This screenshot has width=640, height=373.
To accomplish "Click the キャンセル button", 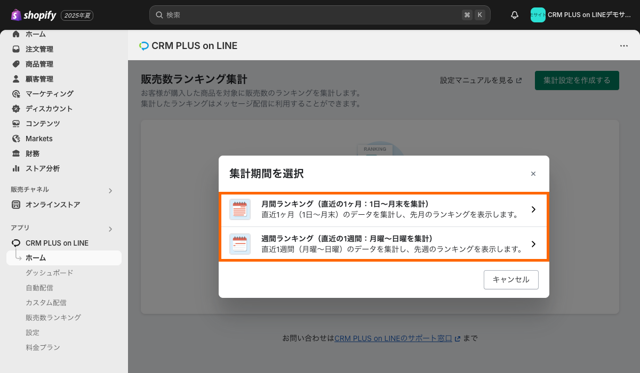I will 511,280.
